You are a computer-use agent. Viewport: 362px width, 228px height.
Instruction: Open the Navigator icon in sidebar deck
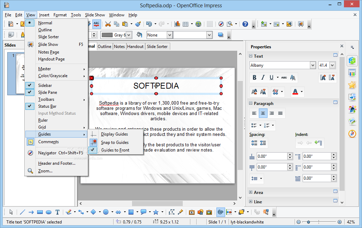click(x=352, y=133)
